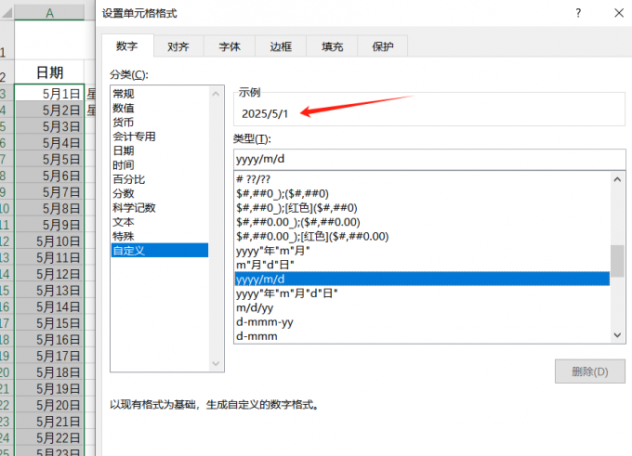Select column A header in spreadsheet

click(49, 12)
